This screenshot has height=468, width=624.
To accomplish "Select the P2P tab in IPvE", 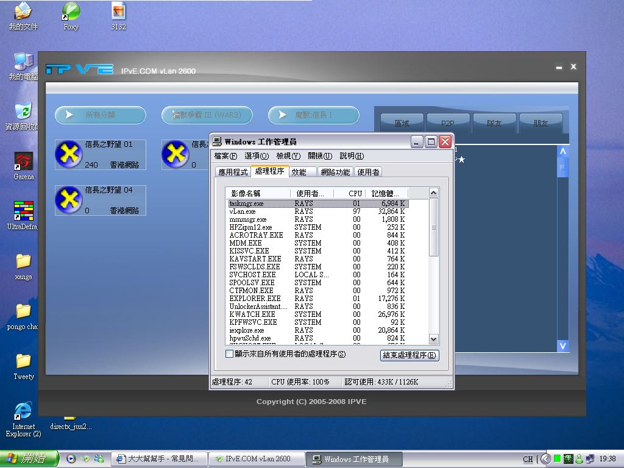I will coord(448,123).
